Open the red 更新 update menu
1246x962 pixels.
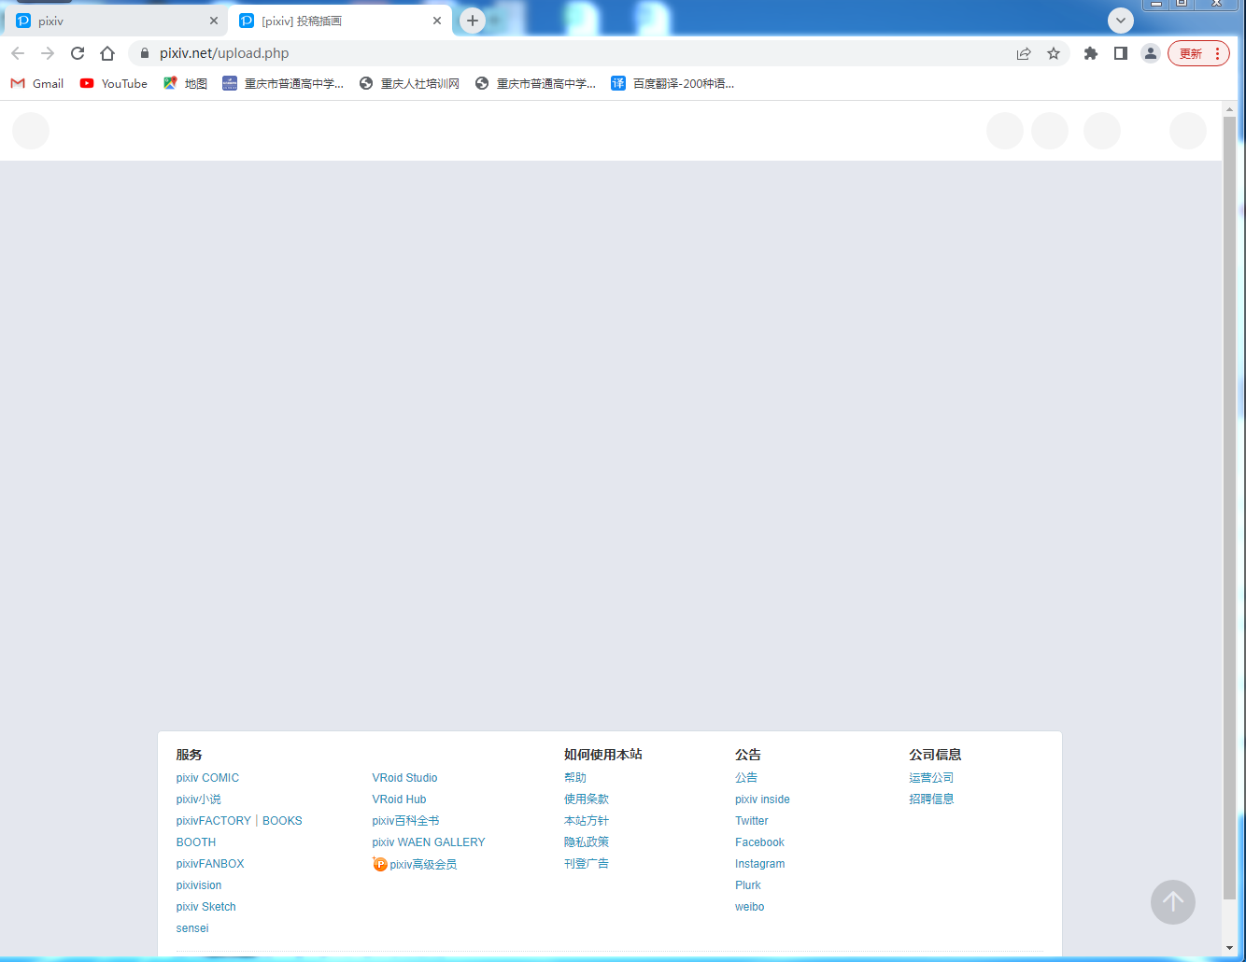tap(1198, 53)
